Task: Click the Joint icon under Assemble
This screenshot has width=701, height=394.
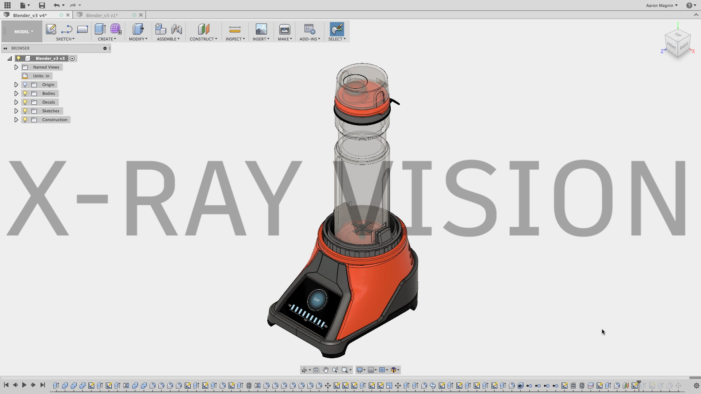Action: tap(176, 29)
